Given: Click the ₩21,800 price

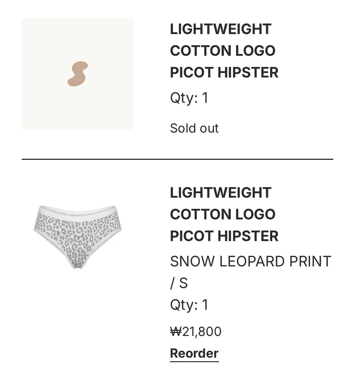Looking at the screenshot, I should [196, 332].
